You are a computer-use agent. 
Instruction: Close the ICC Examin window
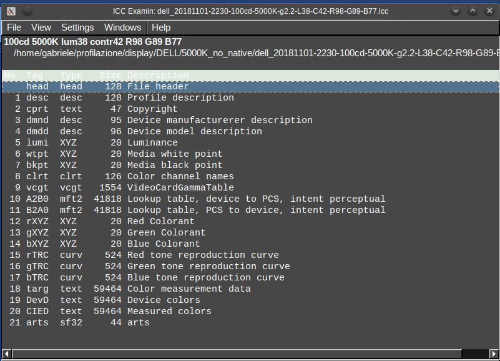point(489,11)
